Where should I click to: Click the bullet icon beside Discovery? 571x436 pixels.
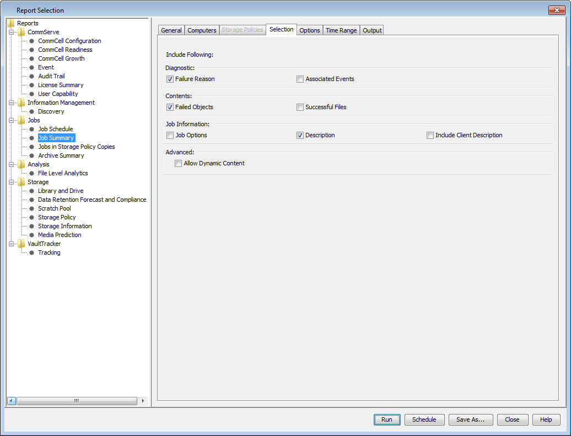coord(31,111)
